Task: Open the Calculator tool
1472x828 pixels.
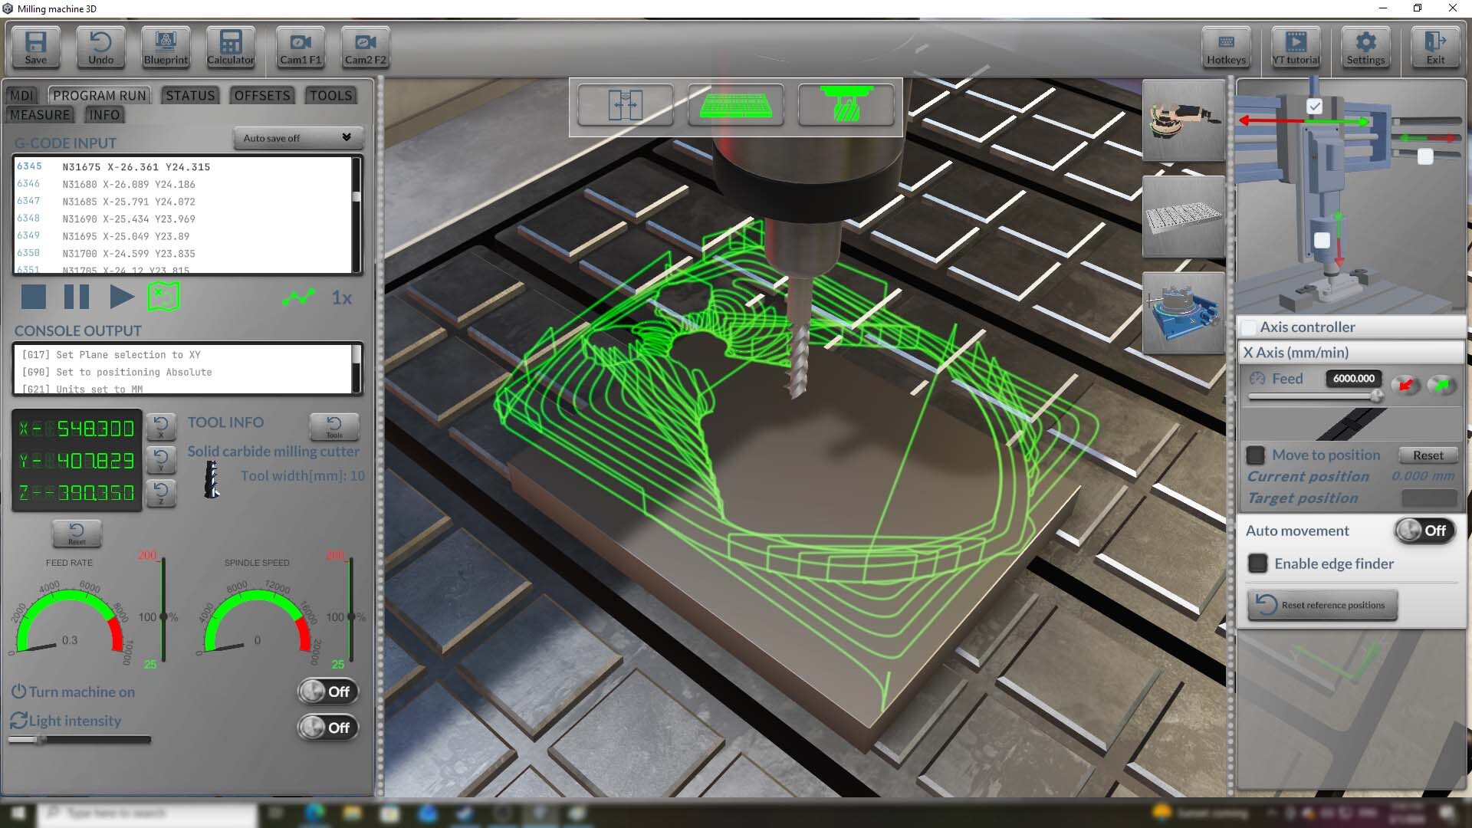Action: pyautogui.click(x=230, y=48)
